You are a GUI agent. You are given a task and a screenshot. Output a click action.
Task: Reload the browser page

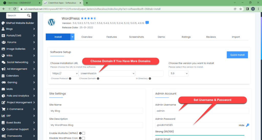click(x=15, y=9)
